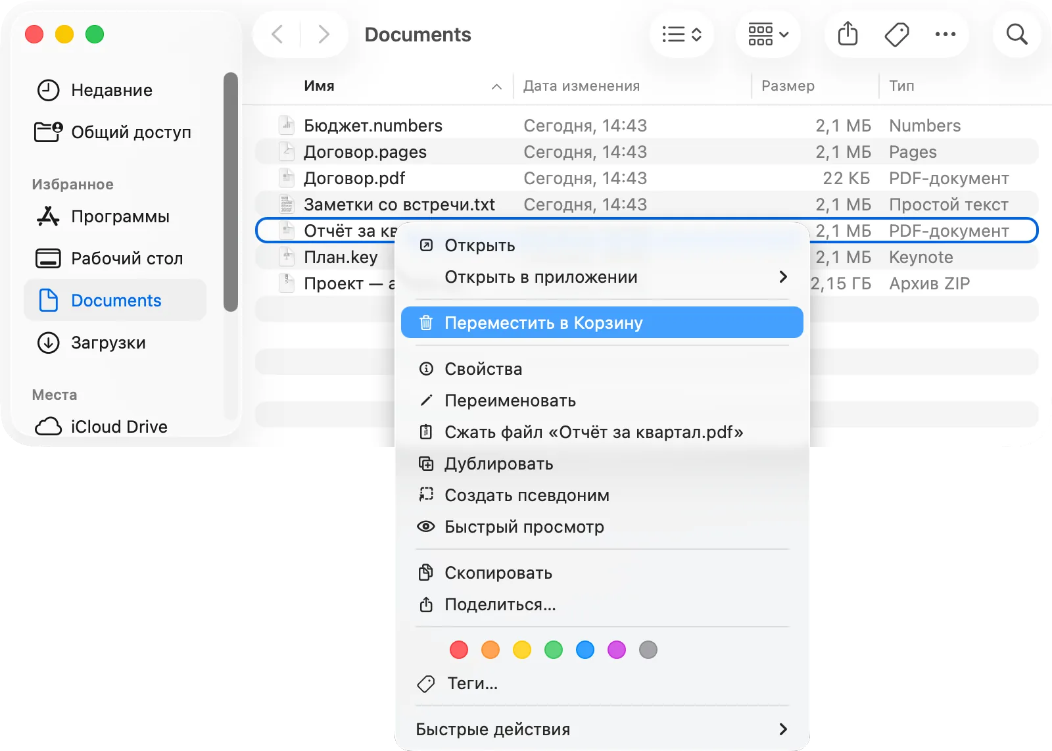Viewport: 1052px width, 751px height.
Task: Choose Теги… in the context menu
Action: (x=602, y=684)
